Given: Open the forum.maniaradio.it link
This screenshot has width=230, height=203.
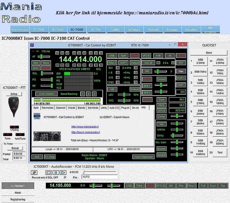Looking at the screenshot, I should click(86, 132).
